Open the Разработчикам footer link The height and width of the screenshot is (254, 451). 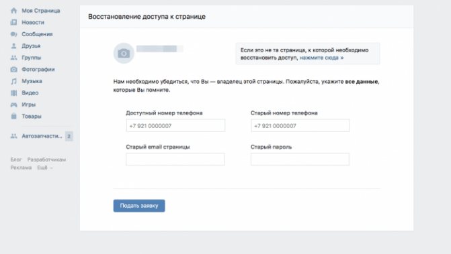[46, 160]
